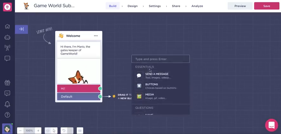
Task: Switch to the Design tab
Action: click(133, 6)
